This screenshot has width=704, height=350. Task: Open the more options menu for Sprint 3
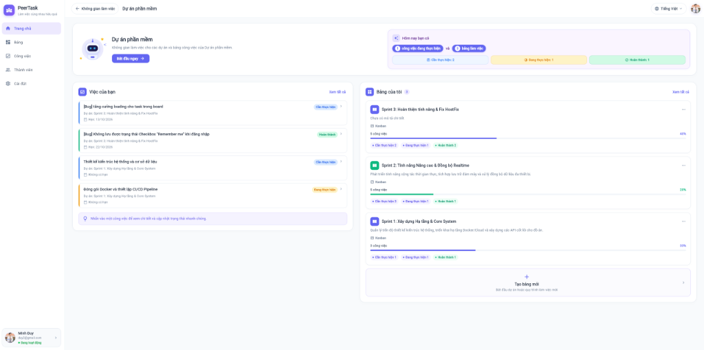pos(683,109)
